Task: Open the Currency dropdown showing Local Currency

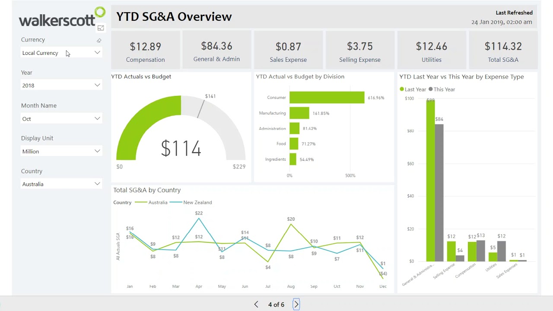Action: pyautogui.click(x=61, y=53)
